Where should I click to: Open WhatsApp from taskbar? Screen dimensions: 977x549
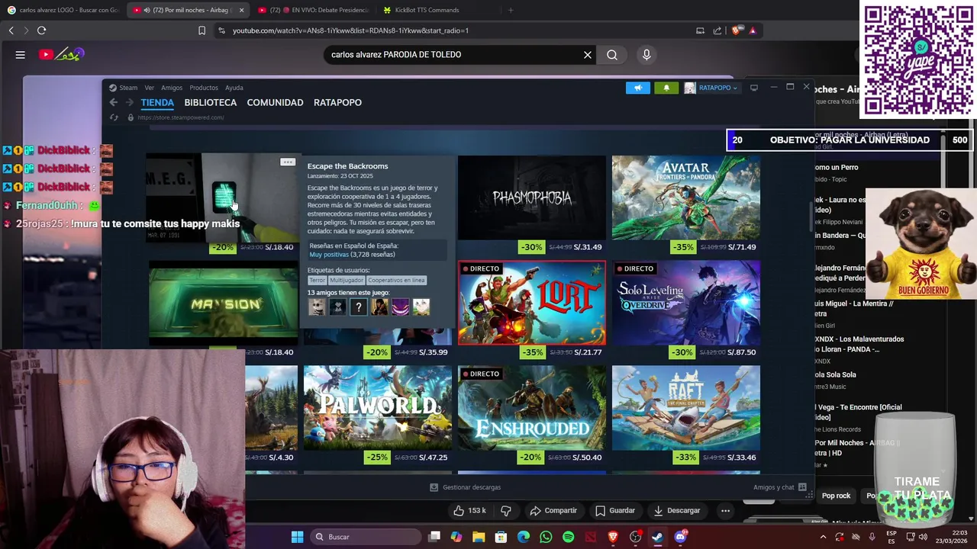click(546, 537)
